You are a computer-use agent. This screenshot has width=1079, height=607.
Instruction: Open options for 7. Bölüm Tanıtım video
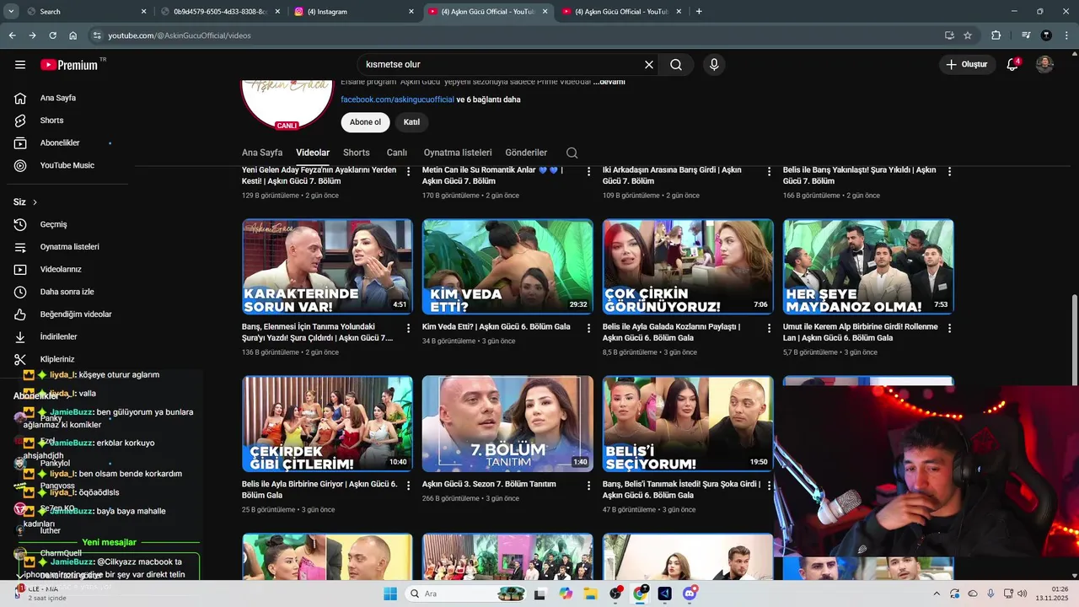point(588,486)
